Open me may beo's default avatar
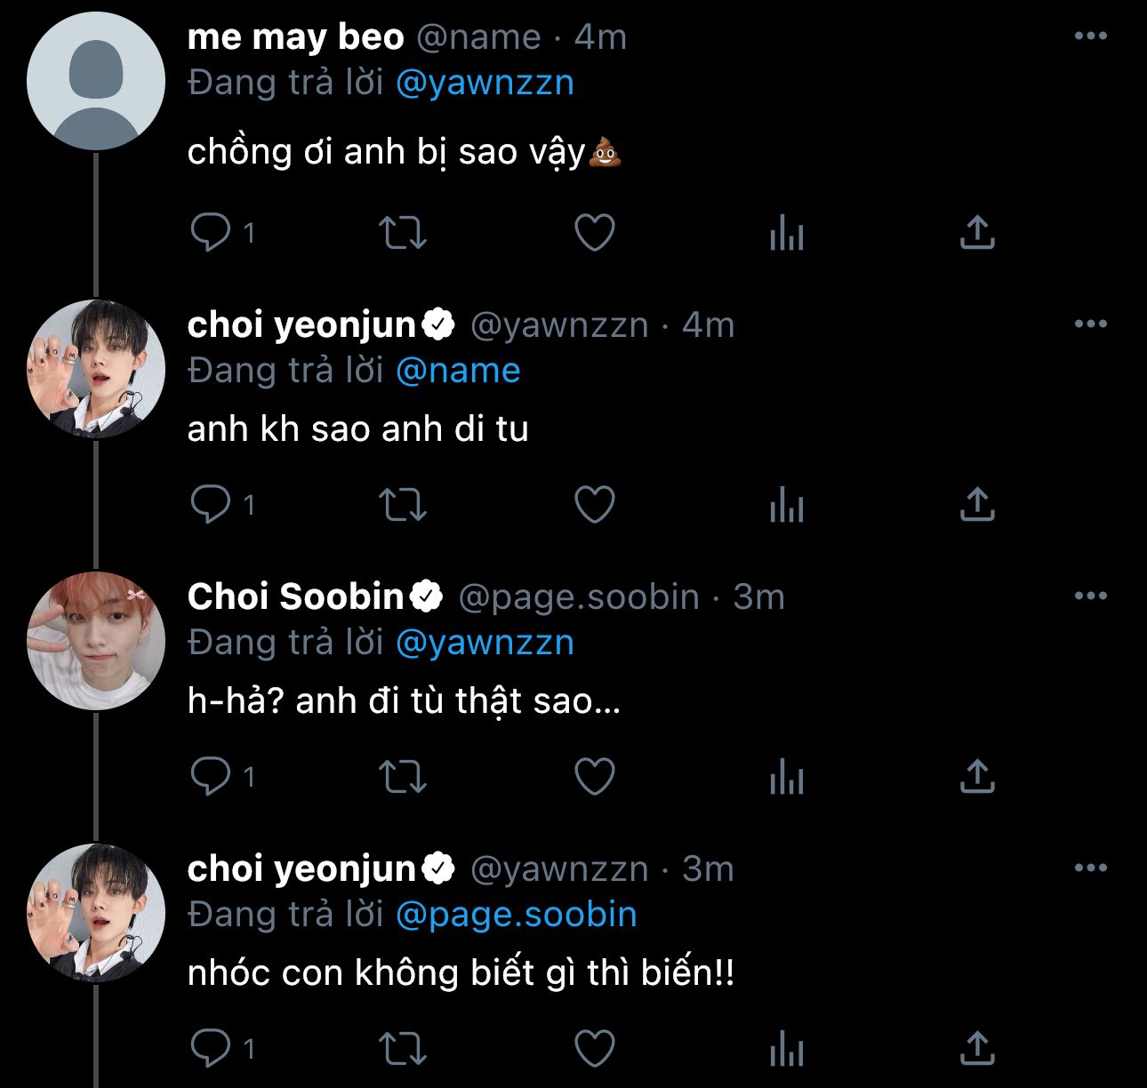Screen dimensions: 1147x1088 (x=96, y=81)
